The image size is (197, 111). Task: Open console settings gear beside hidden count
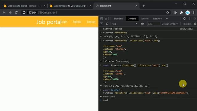pos(195,24)
